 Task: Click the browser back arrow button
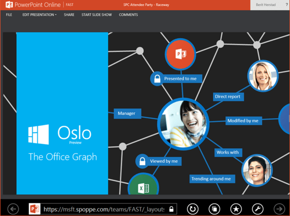(x=14, y=209)
